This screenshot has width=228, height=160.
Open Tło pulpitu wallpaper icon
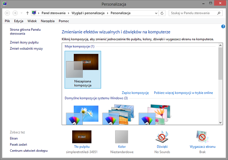[82, 136]
